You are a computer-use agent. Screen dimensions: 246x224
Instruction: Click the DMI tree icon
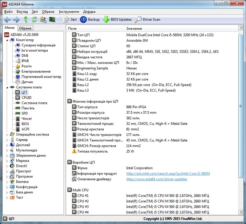pos(18,56)
